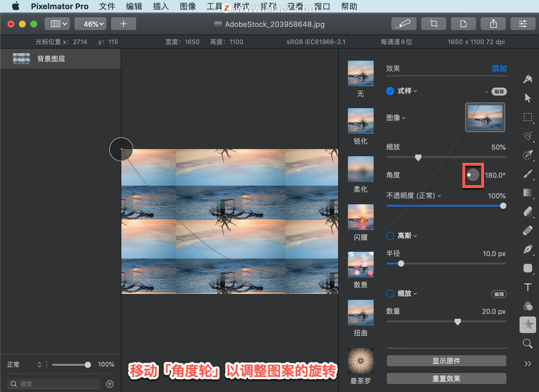Select the Style (paint bucket) tool
This screenshot has height=392, width=539.
(x=528, y=79)
